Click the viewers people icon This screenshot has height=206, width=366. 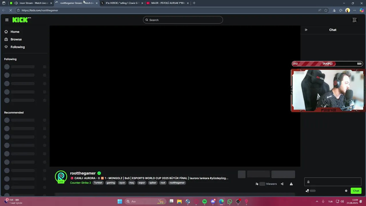(x=257, y=184)
